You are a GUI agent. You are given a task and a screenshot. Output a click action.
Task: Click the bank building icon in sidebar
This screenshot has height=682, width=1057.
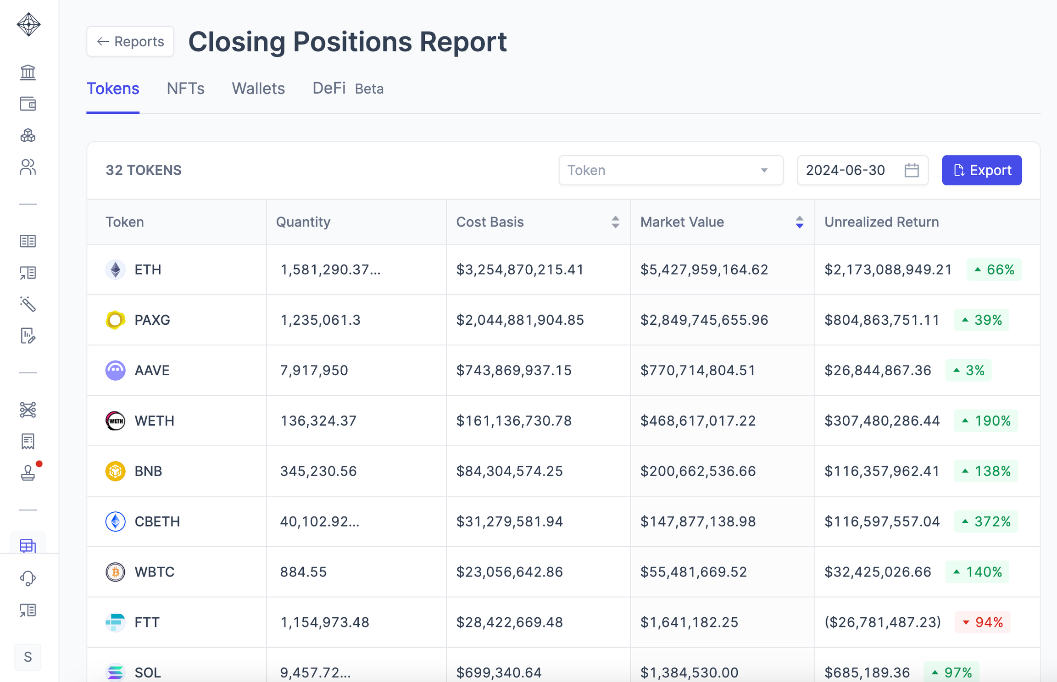[28, 72]
